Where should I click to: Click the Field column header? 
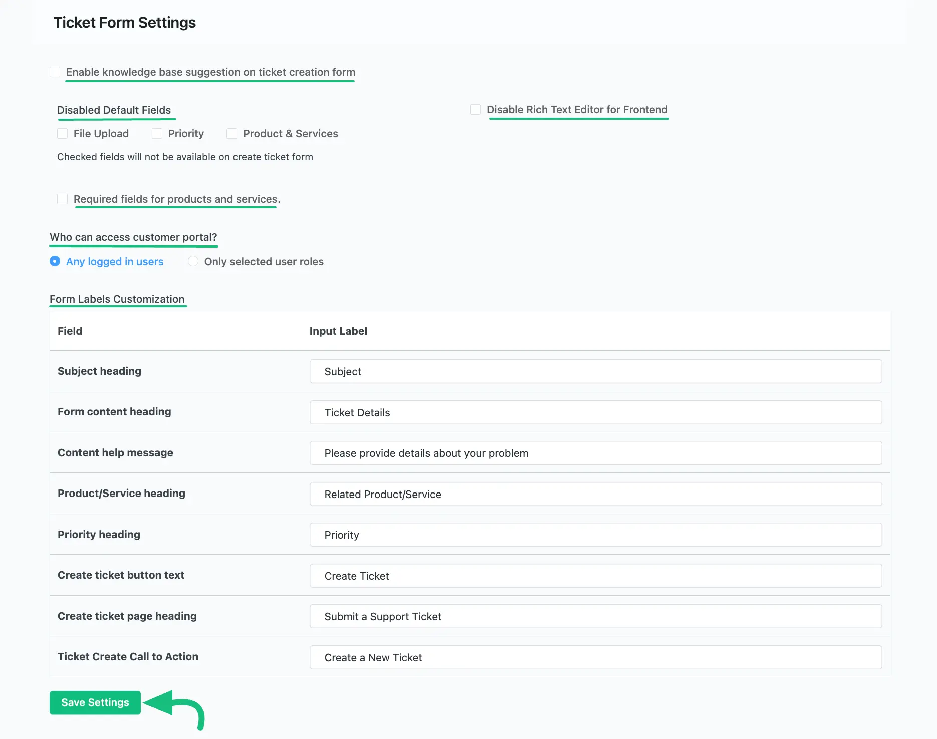[x=70, y=331]
